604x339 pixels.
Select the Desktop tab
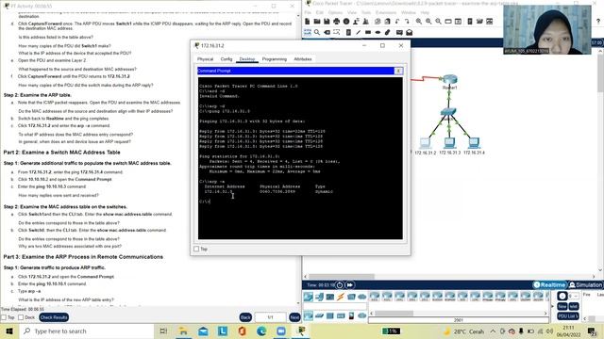(247, 59)
